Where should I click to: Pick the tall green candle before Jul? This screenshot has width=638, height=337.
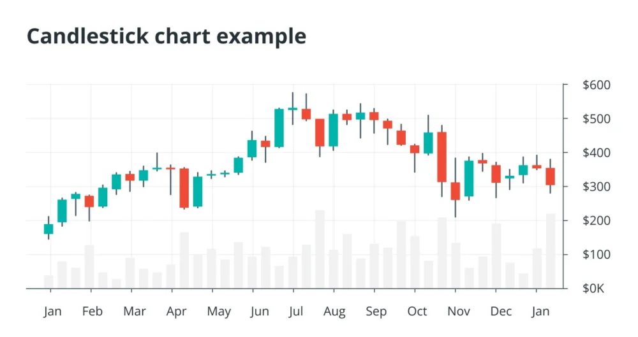point(279,128)
